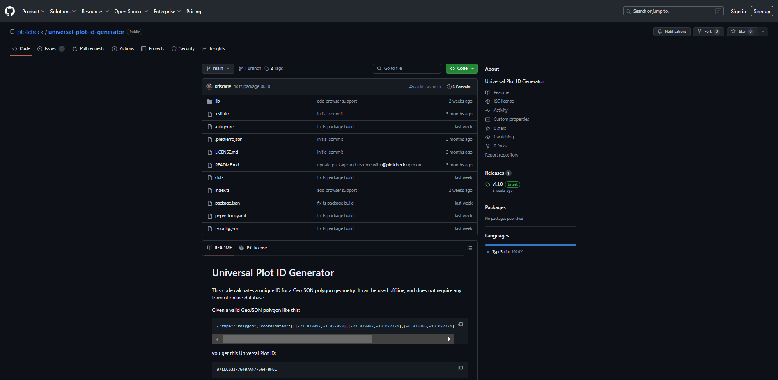Open the .prettierrc.json file

229,140
